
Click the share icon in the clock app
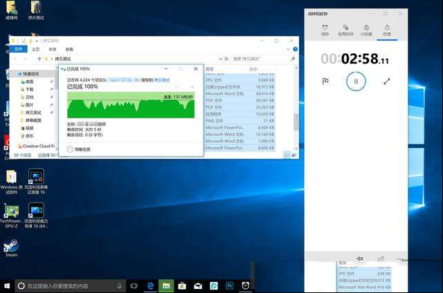381,258
